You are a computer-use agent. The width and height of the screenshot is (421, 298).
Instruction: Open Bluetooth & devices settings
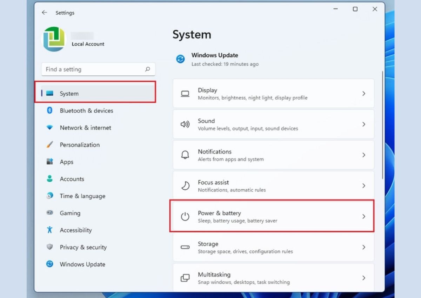(x=86, y=111)
